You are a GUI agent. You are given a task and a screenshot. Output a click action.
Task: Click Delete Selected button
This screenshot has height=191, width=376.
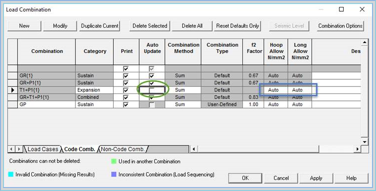click(x=150, y=26)
